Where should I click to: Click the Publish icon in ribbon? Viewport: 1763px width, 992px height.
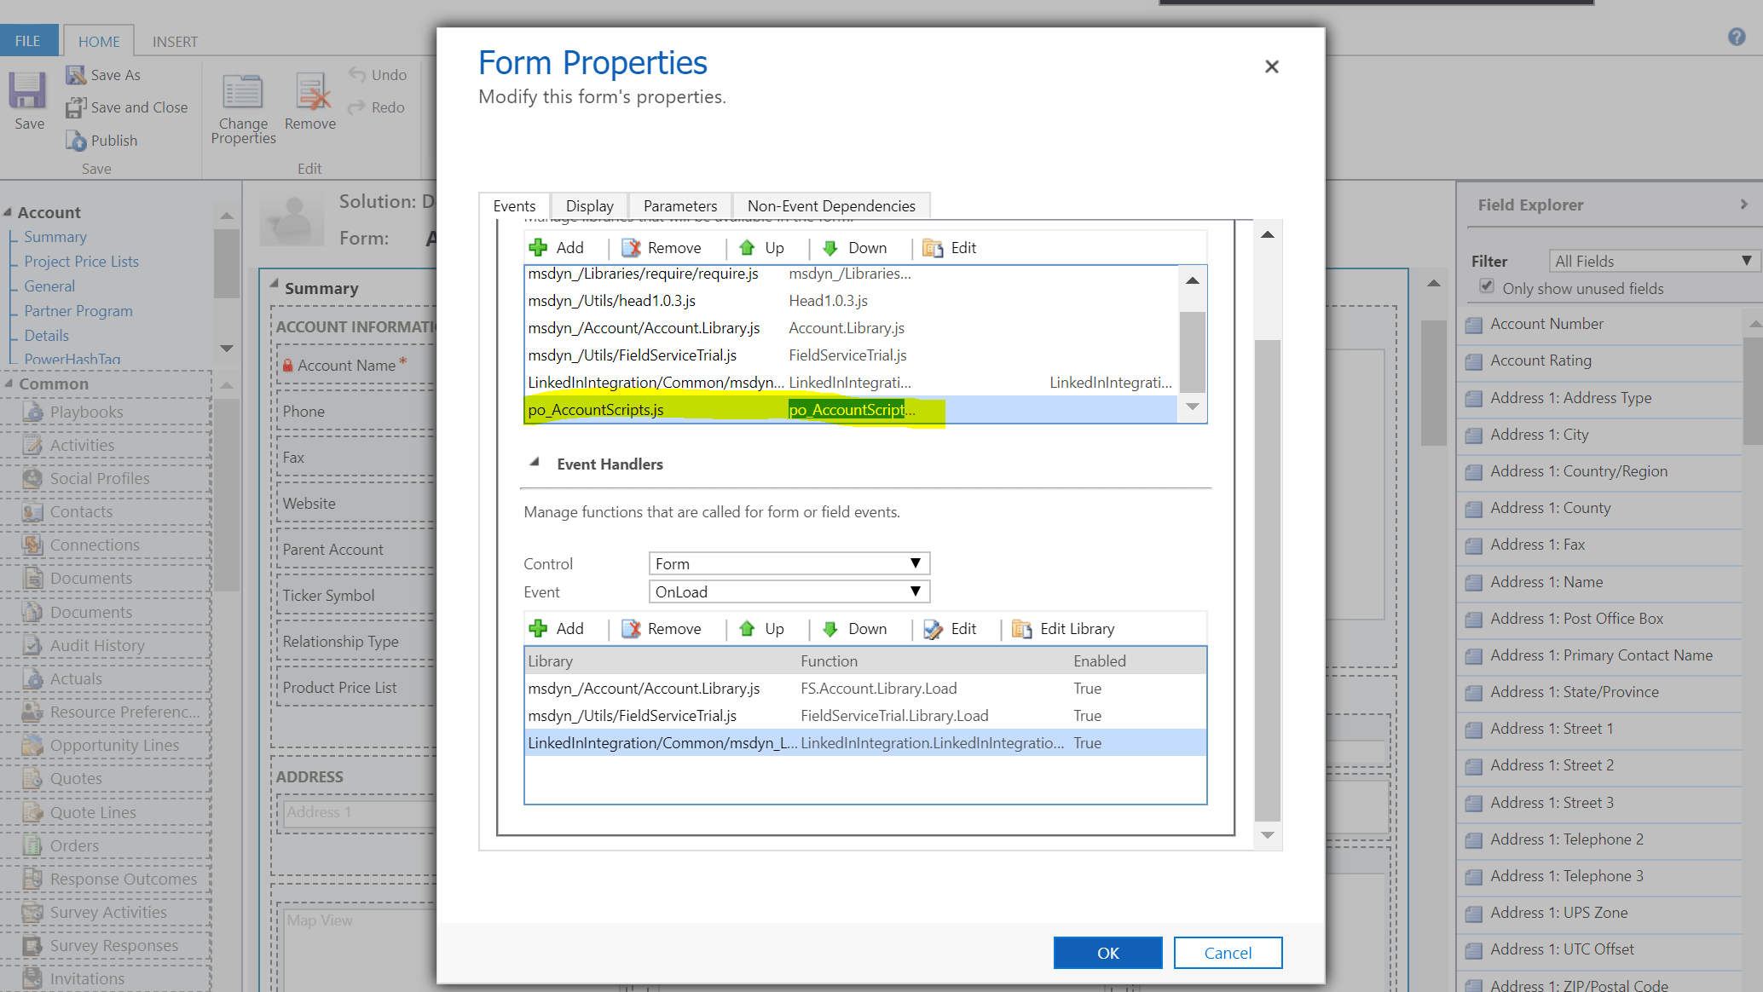click(x=77, y=141)
